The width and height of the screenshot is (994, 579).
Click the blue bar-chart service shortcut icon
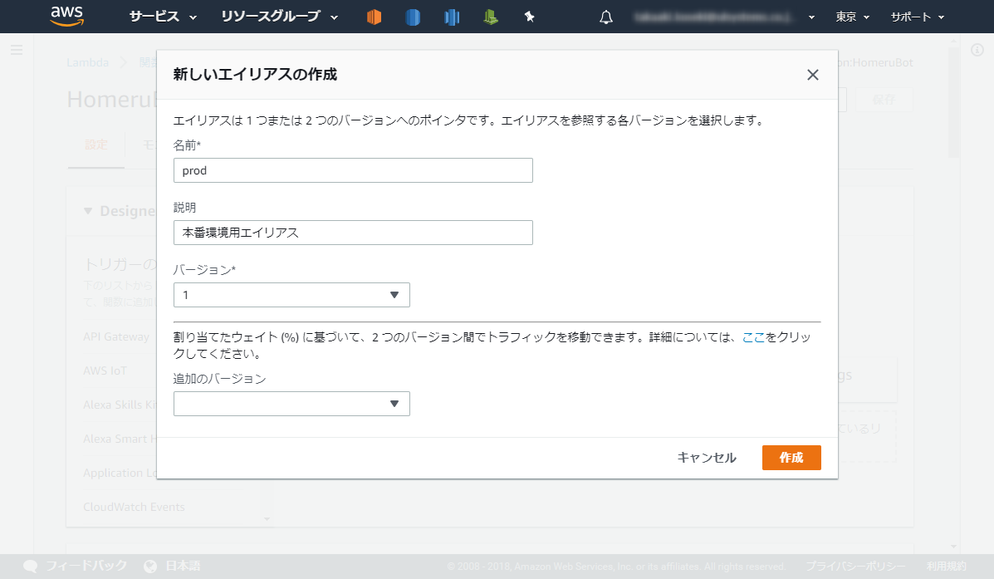[x=451, y=16]
